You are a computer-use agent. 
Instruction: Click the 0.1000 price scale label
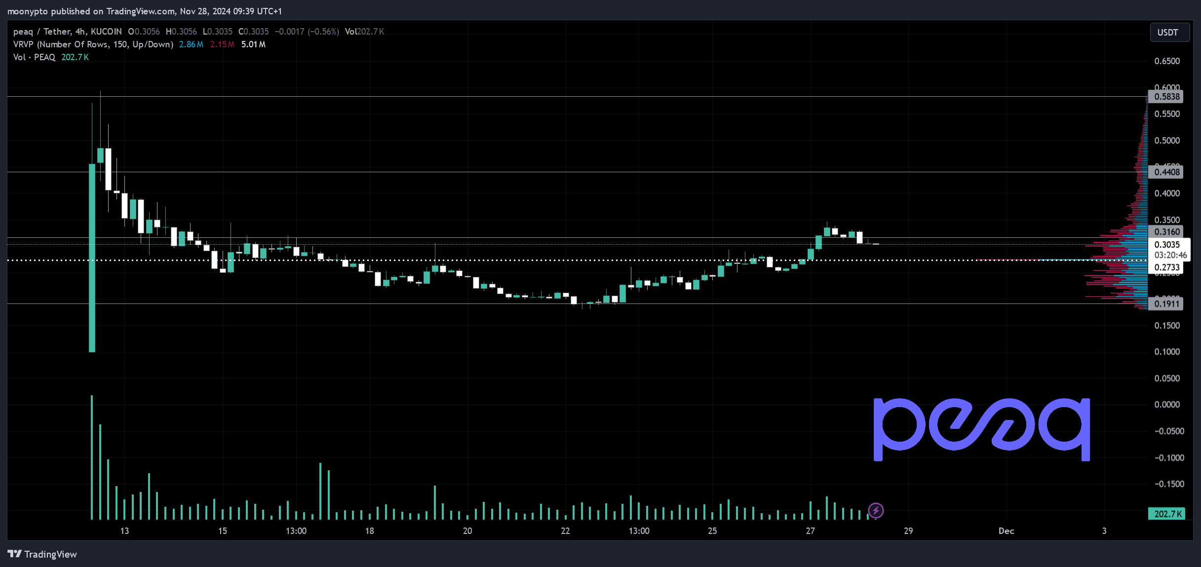pos(1167,352)
